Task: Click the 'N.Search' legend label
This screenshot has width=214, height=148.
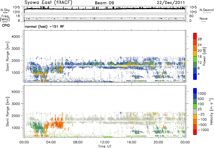Action: [207, 10]
